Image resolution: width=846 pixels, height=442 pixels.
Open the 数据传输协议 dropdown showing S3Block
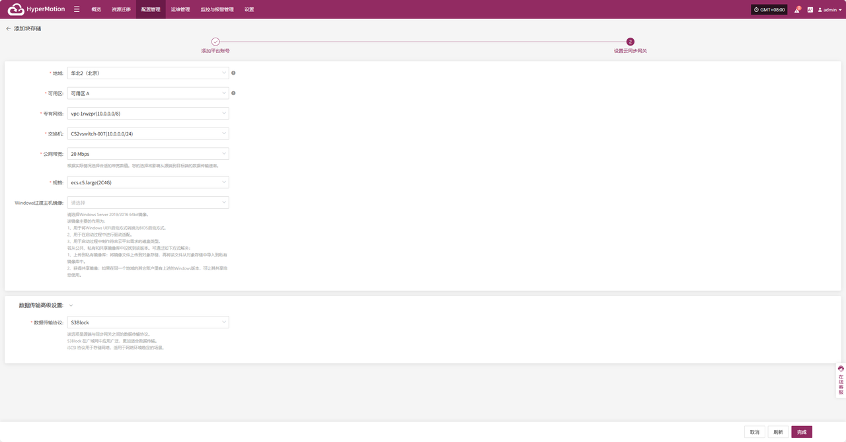(x=148, y=322)
